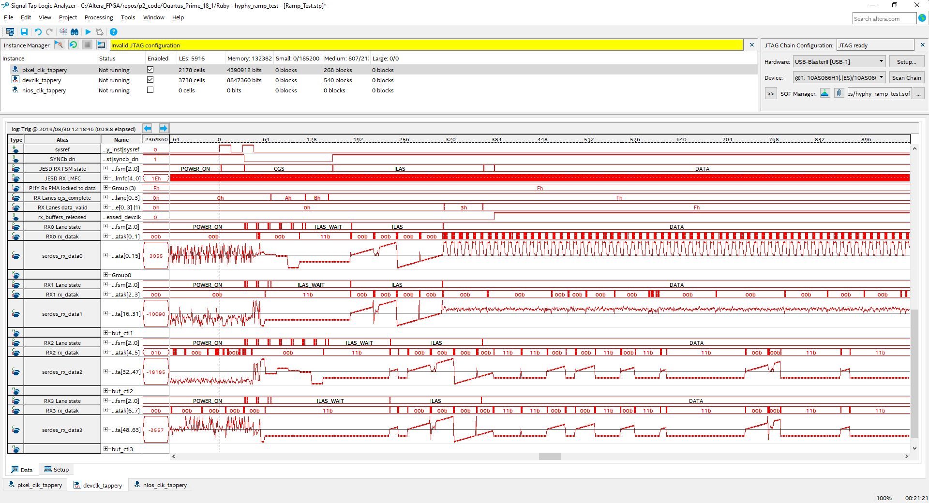Expand the JESD RX LMFC bus
The height and width of the screenshot is (503, 929).
click(105, 178)
